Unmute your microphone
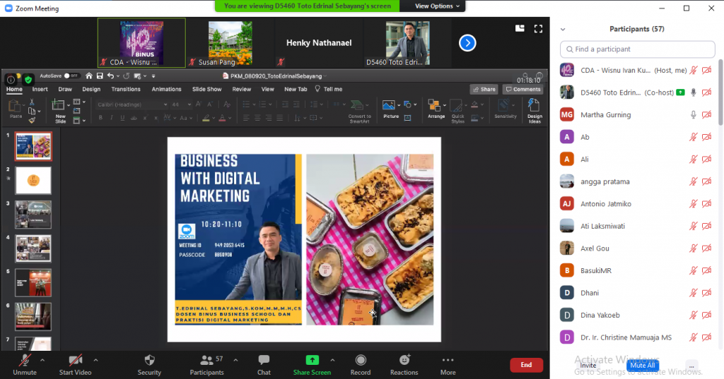 point(25,361)
